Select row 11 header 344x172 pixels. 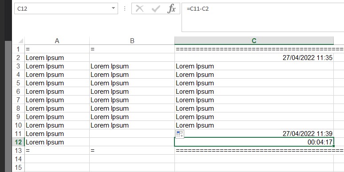[x=18, y=134]
